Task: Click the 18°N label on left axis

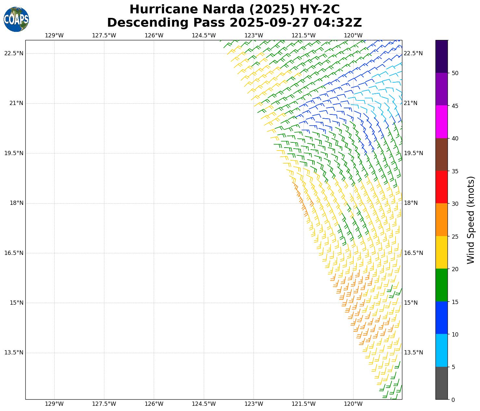Action: [16, 203]
